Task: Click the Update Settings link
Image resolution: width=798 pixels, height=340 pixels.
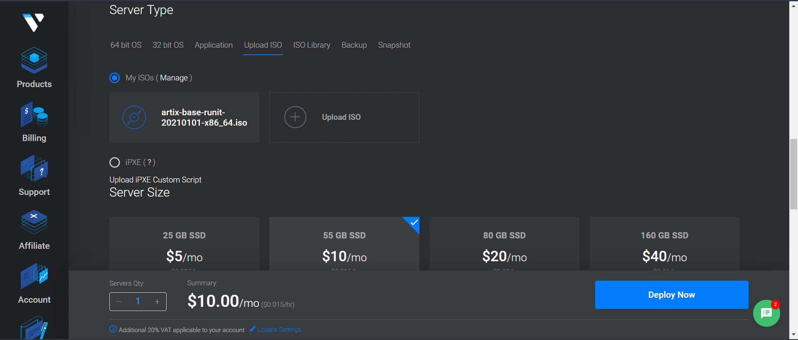Action: pyautogui.click(x=279, y=330)
